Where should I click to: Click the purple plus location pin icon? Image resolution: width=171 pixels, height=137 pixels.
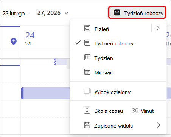pyautogui.click(x=14, y=41)
